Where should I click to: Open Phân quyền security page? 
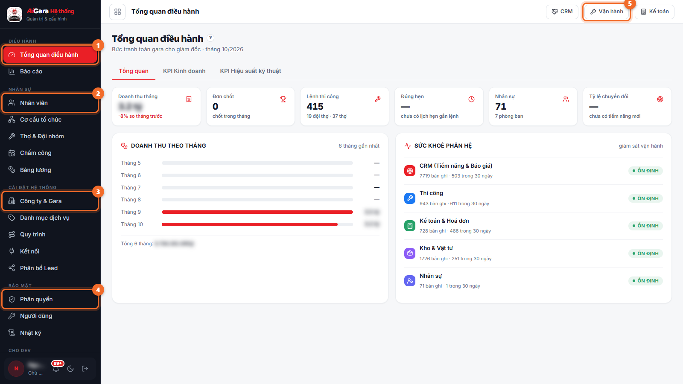click(50, 299)
